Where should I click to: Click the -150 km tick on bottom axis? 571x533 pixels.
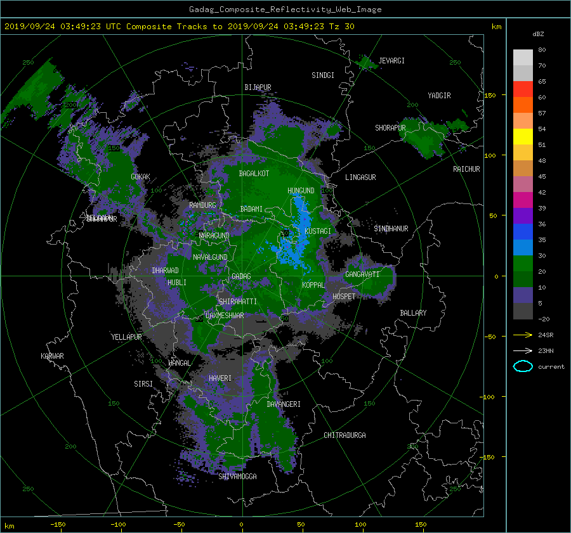coord(58,524)
